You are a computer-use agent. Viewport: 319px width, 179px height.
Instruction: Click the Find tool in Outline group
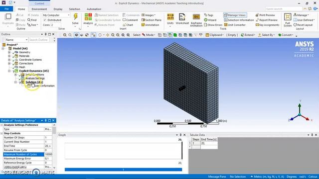click(32, 20)
